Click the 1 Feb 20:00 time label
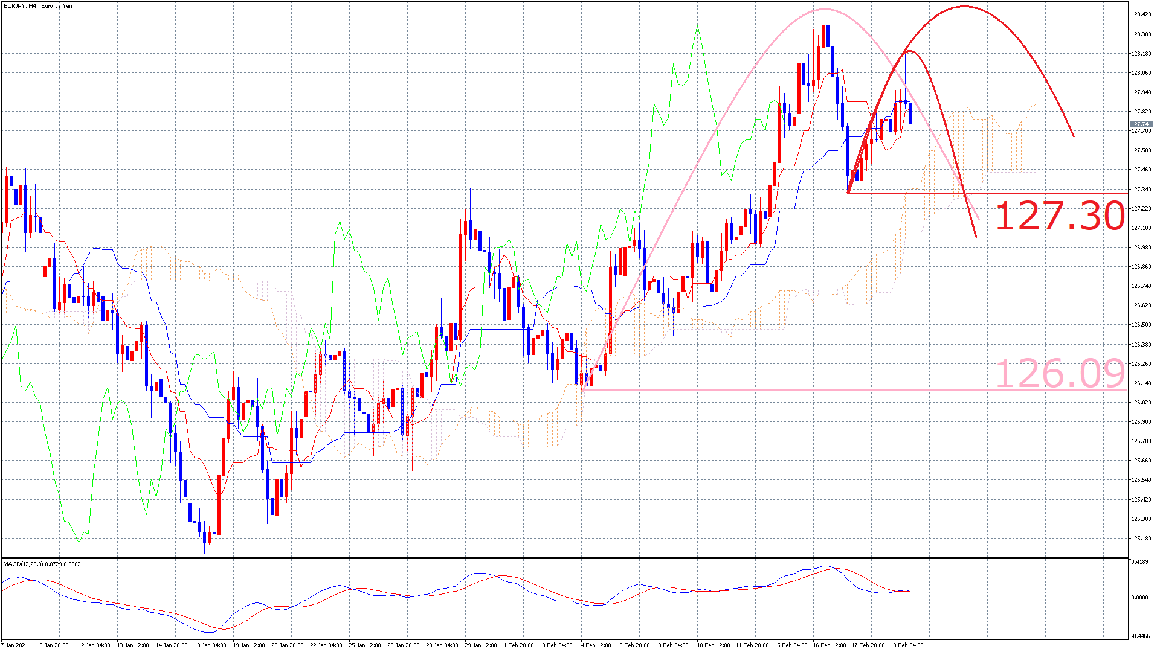 click(x=519, y=645)
